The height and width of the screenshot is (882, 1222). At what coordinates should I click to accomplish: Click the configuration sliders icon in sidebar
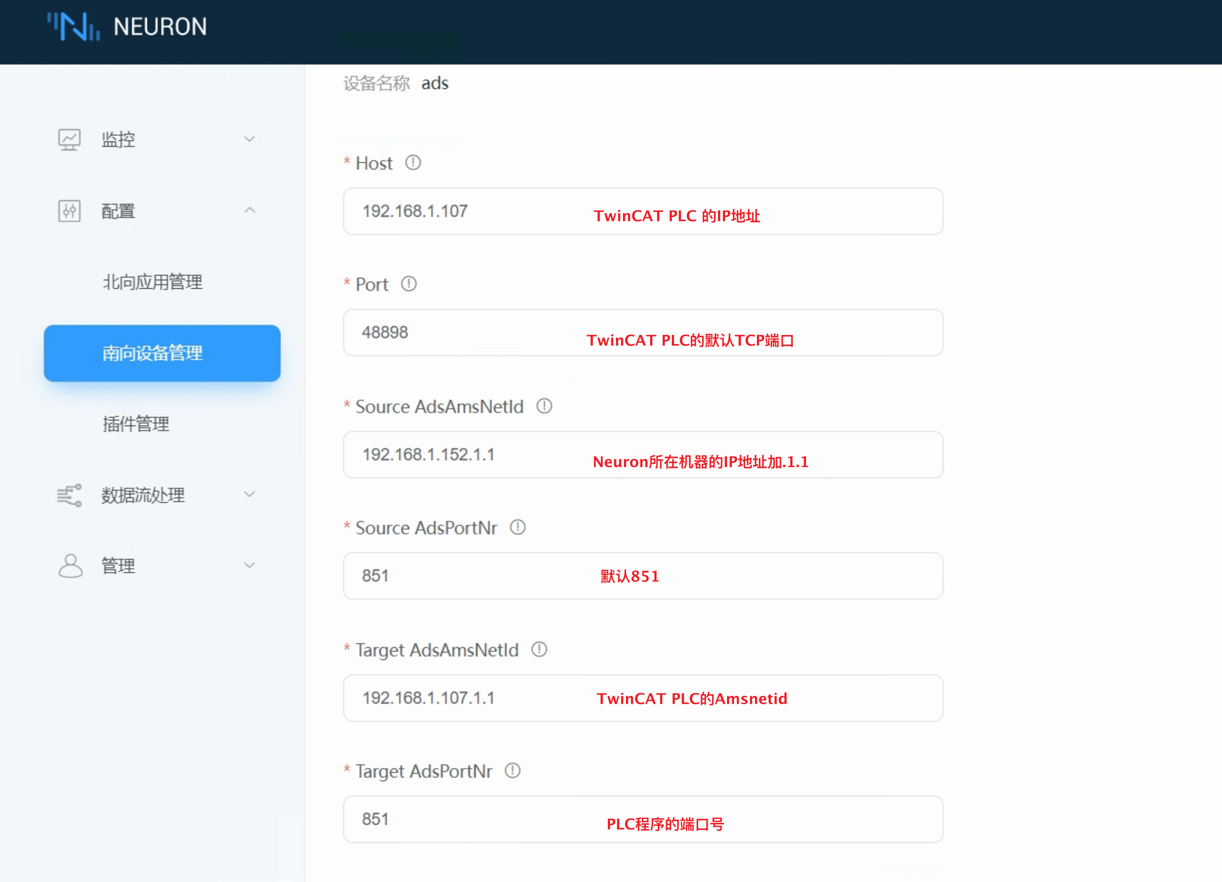tap(70, 211)
